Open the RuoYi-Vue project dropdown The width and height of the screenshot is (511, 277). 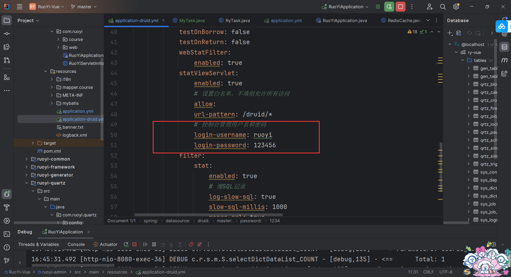(x=47, y=7)
